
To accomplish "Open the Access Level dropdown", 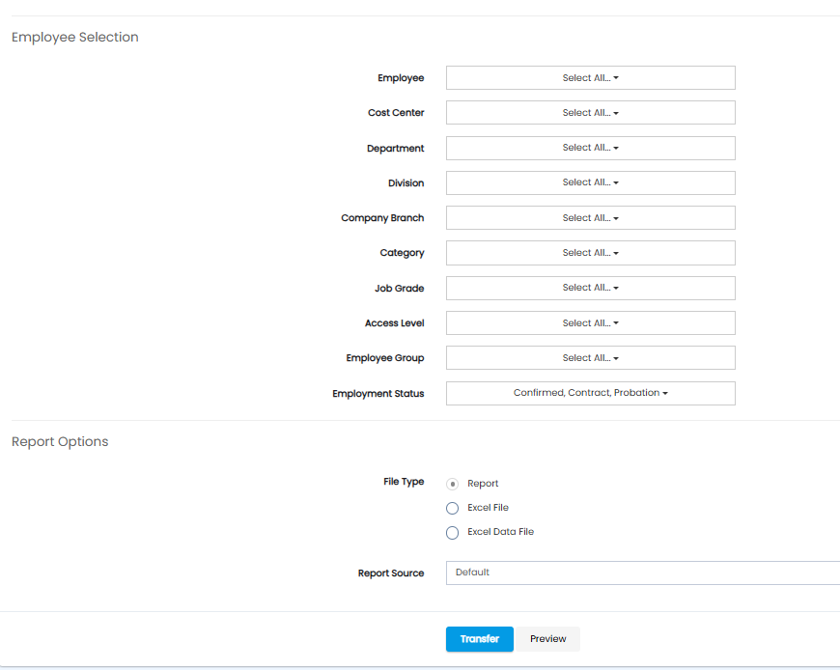I will click(590, 323).
